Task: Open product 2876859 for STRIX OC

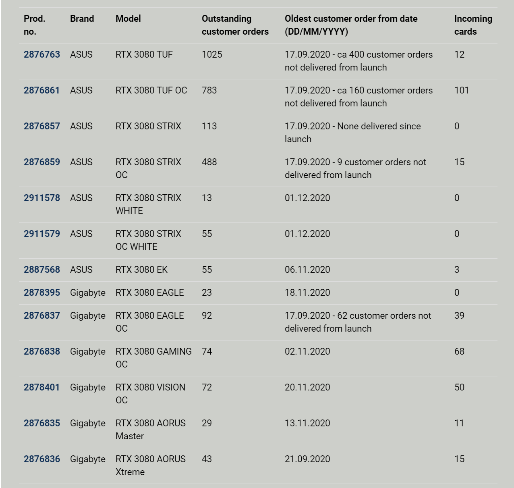Action: (42, 162)
